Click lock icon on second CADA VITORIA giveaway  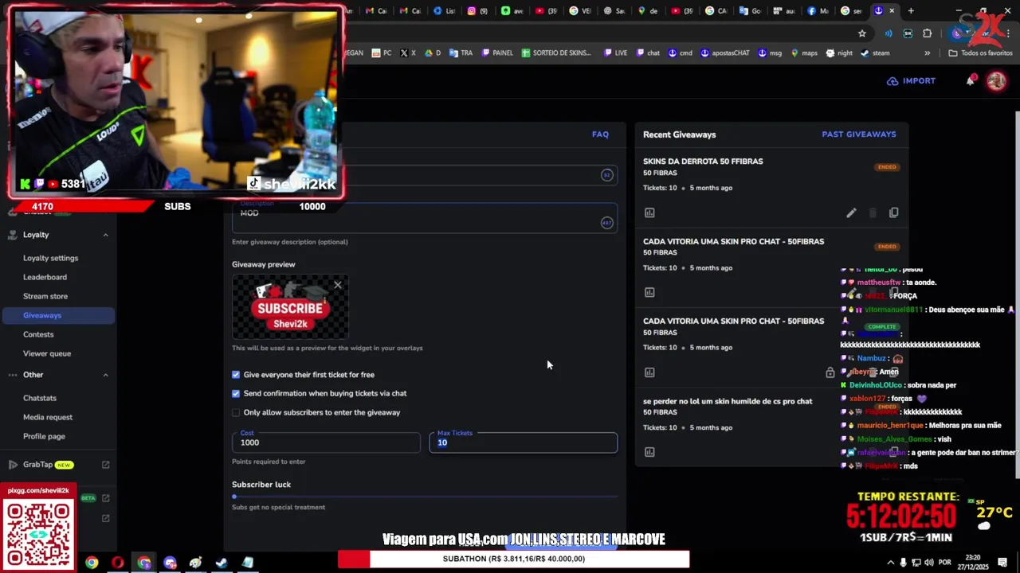[830, 372]
